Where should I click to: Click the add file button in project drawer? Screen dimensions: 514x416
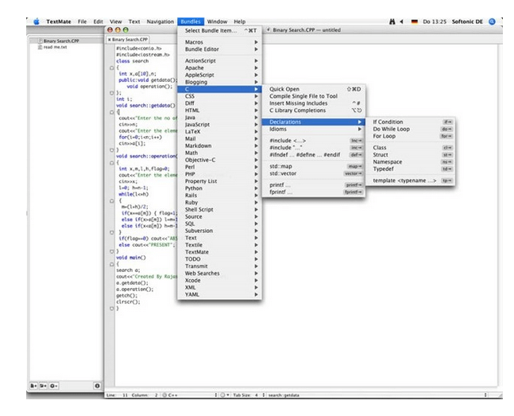pyautogui.click(x=33, y=386)
